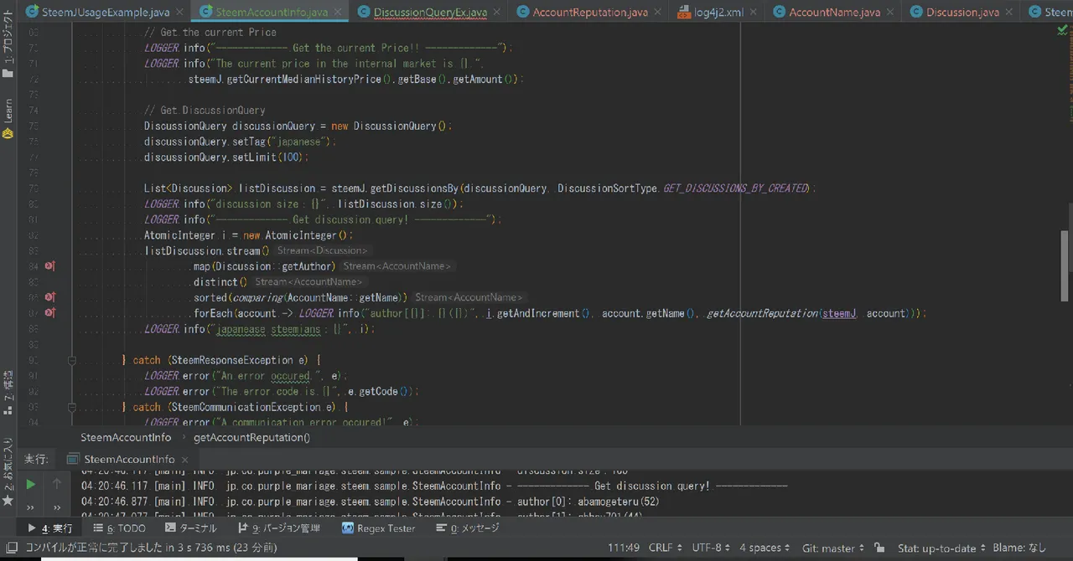Close the AccountReputation.java tab
Image resolution: width=1073 pixels, height=561 pixels.
(x=660, y=13)
